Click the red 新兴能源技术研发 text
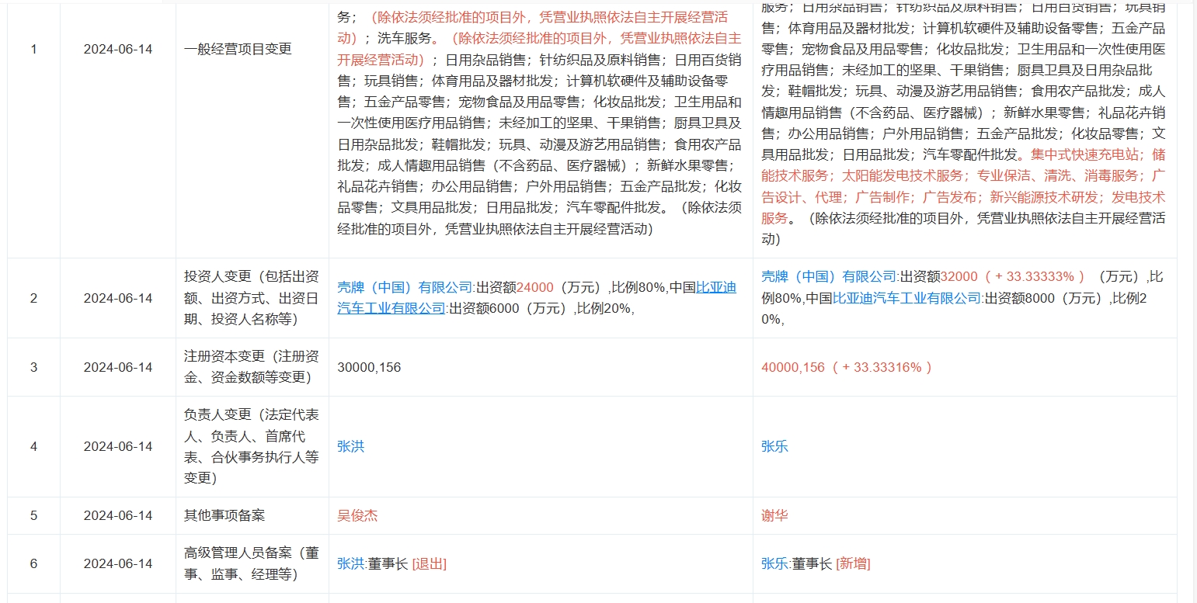The height and width of the screenshot is (603, 1197). (x=1044, y=196)
